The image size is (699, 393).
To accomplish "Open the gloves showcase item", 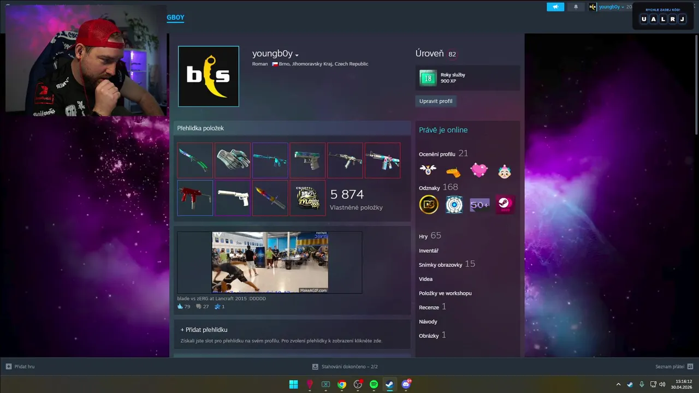I will coord(233,160).
